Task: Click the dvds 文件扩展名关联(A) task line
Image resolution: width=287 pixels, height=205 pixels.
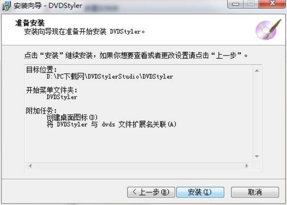Action: 111,125
